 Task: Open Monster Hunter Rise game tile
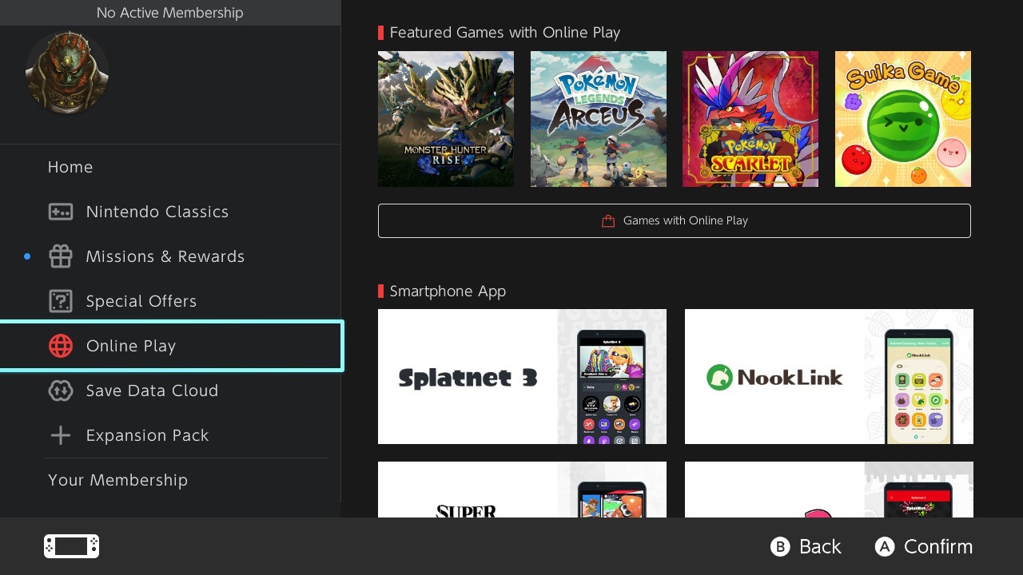[x=446, y=119]
